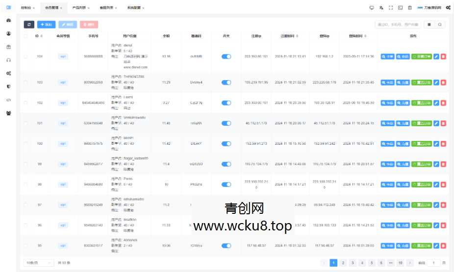Image resolution: width=454 pixels, height=272 pixels.
Task: Go to page 3 in the pagination
Action: click(x=353, y=263)
